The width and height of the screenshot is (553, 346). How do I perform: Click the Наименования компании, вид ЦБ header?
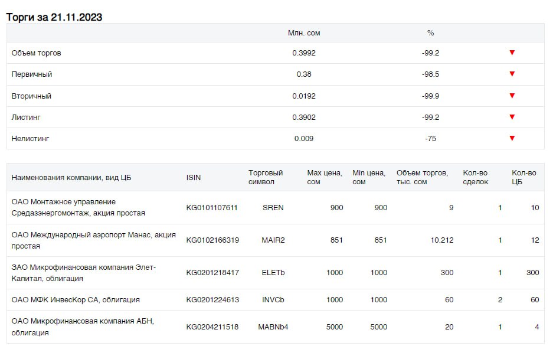point(71,177)
